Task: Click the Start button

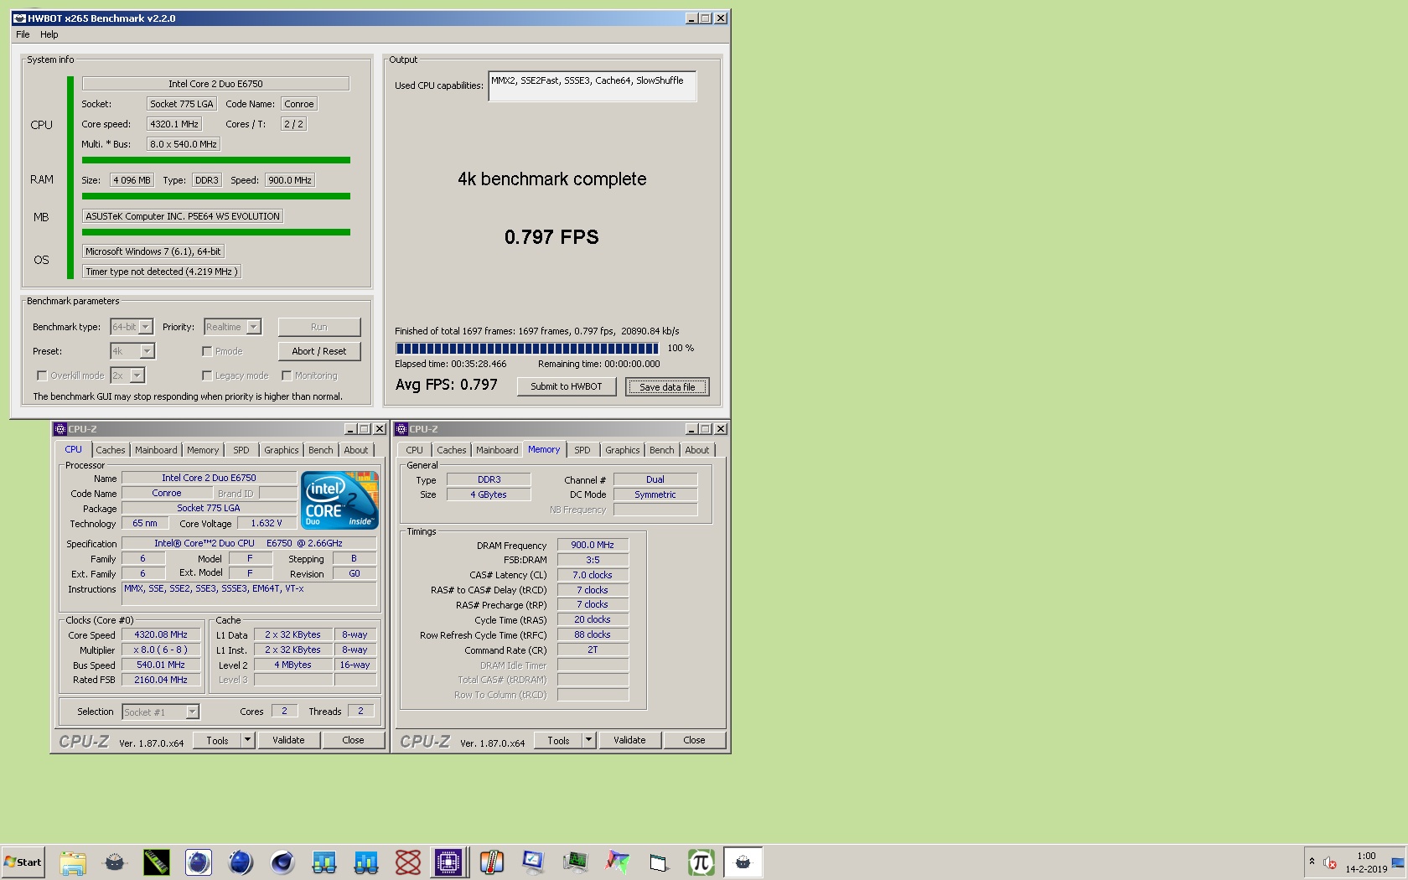Action: [x=23, y=862]
